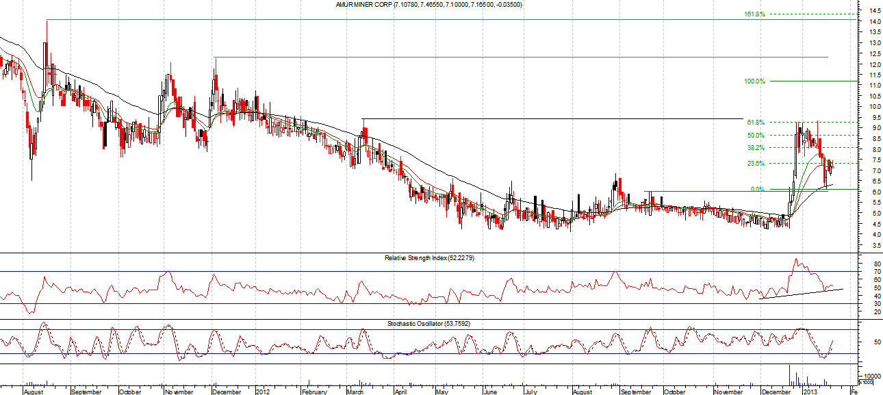
Task: Select the 100.0% Fibonacci level label
Action: (x=754, y=81)
